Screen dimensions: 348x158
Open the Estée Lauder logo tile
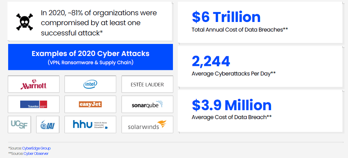coord(147,84)
